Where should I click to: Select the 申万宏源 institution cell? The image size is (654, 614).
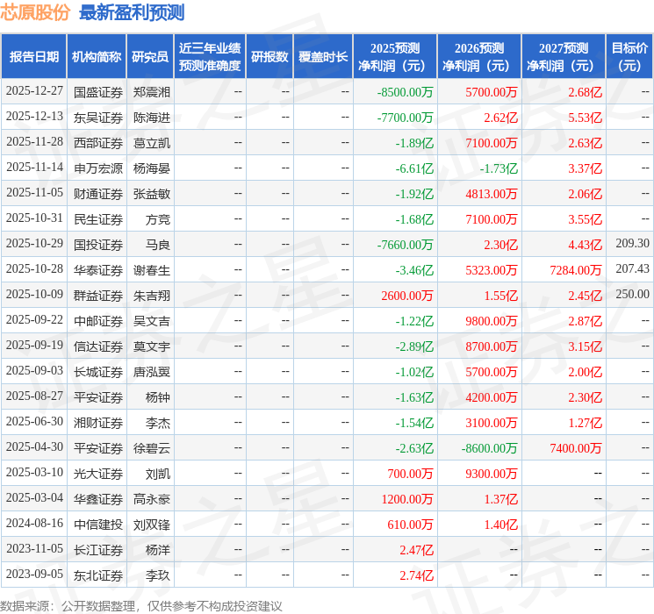[98, 168]
